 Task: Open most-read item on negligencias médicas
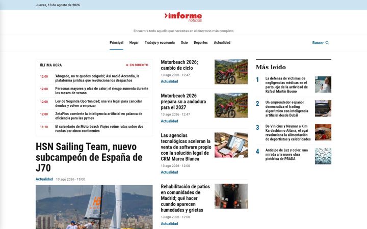(286, 85)
